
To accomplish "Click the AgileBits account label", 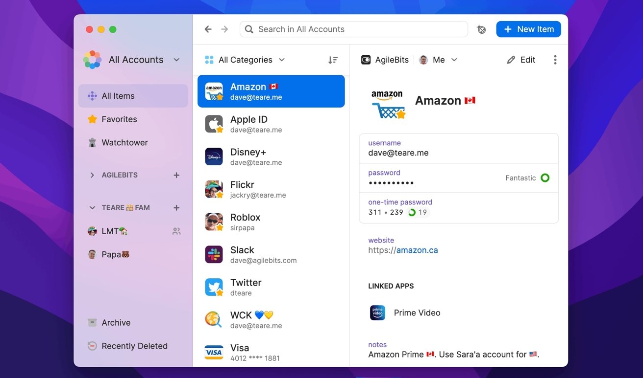I will pyautogui.click(x=385, y=60).
